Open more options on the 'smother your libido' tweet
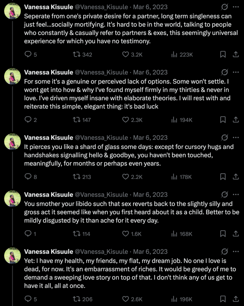This screenshot has width=244, height=306. 235,195
